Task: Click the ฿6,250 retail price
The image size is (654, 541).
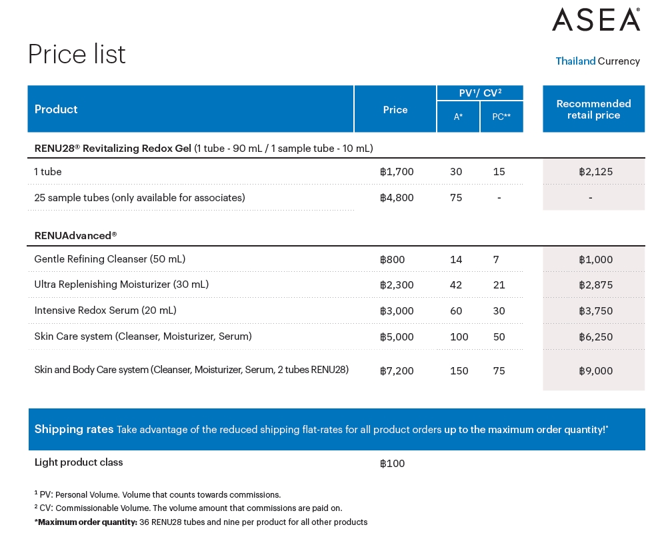Action: pos(595,336)
